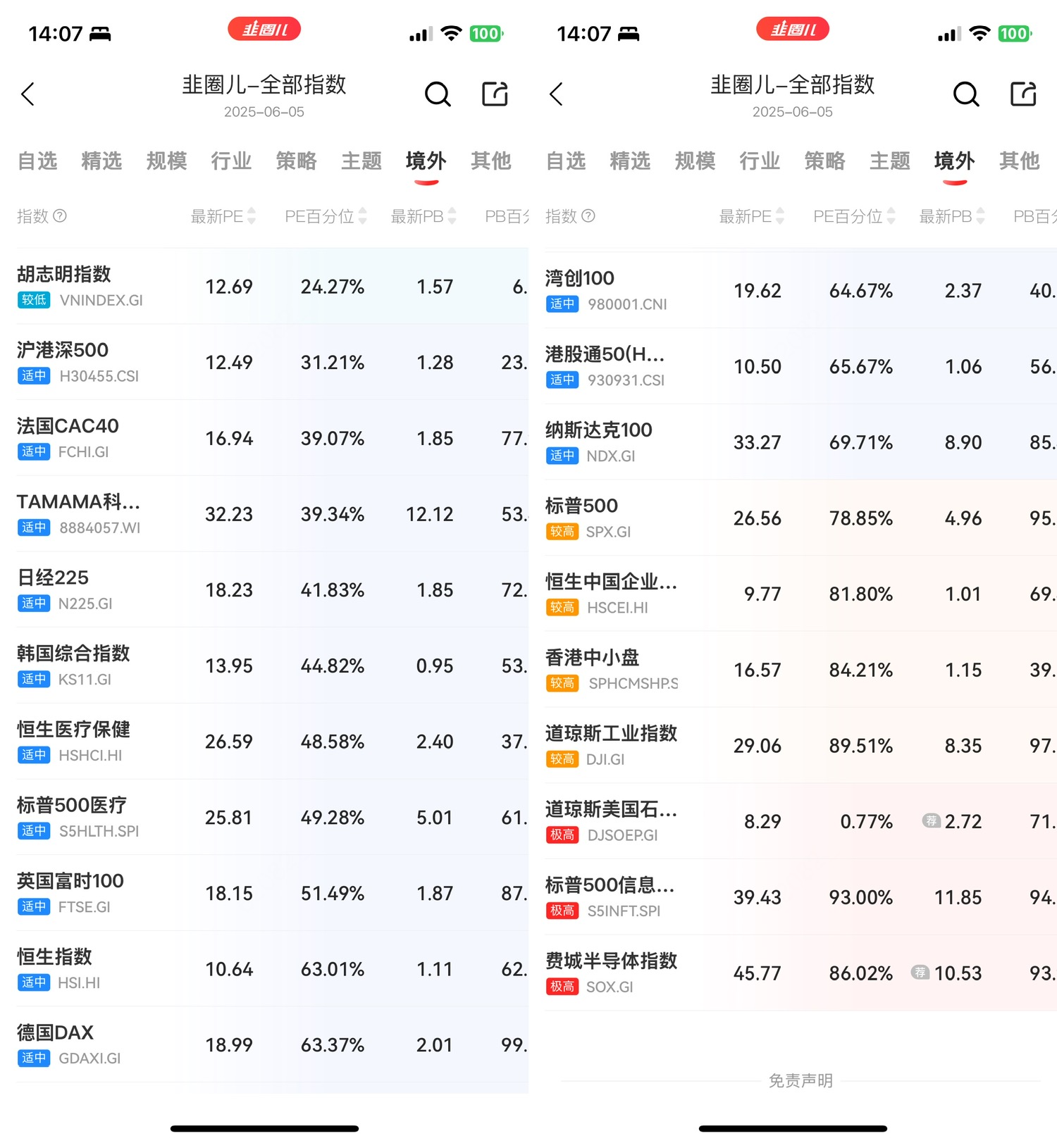Switch to 主题 tab in left screen
This screenshot has height=1143, width=1057.
click(x=361, y=161)
